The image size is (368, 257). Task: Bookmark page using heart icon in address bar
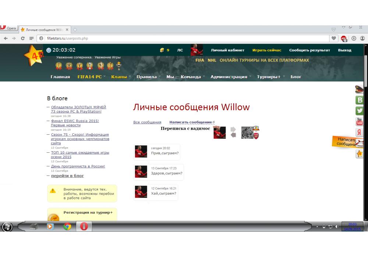pyautogui.click(x=334, y=38)
